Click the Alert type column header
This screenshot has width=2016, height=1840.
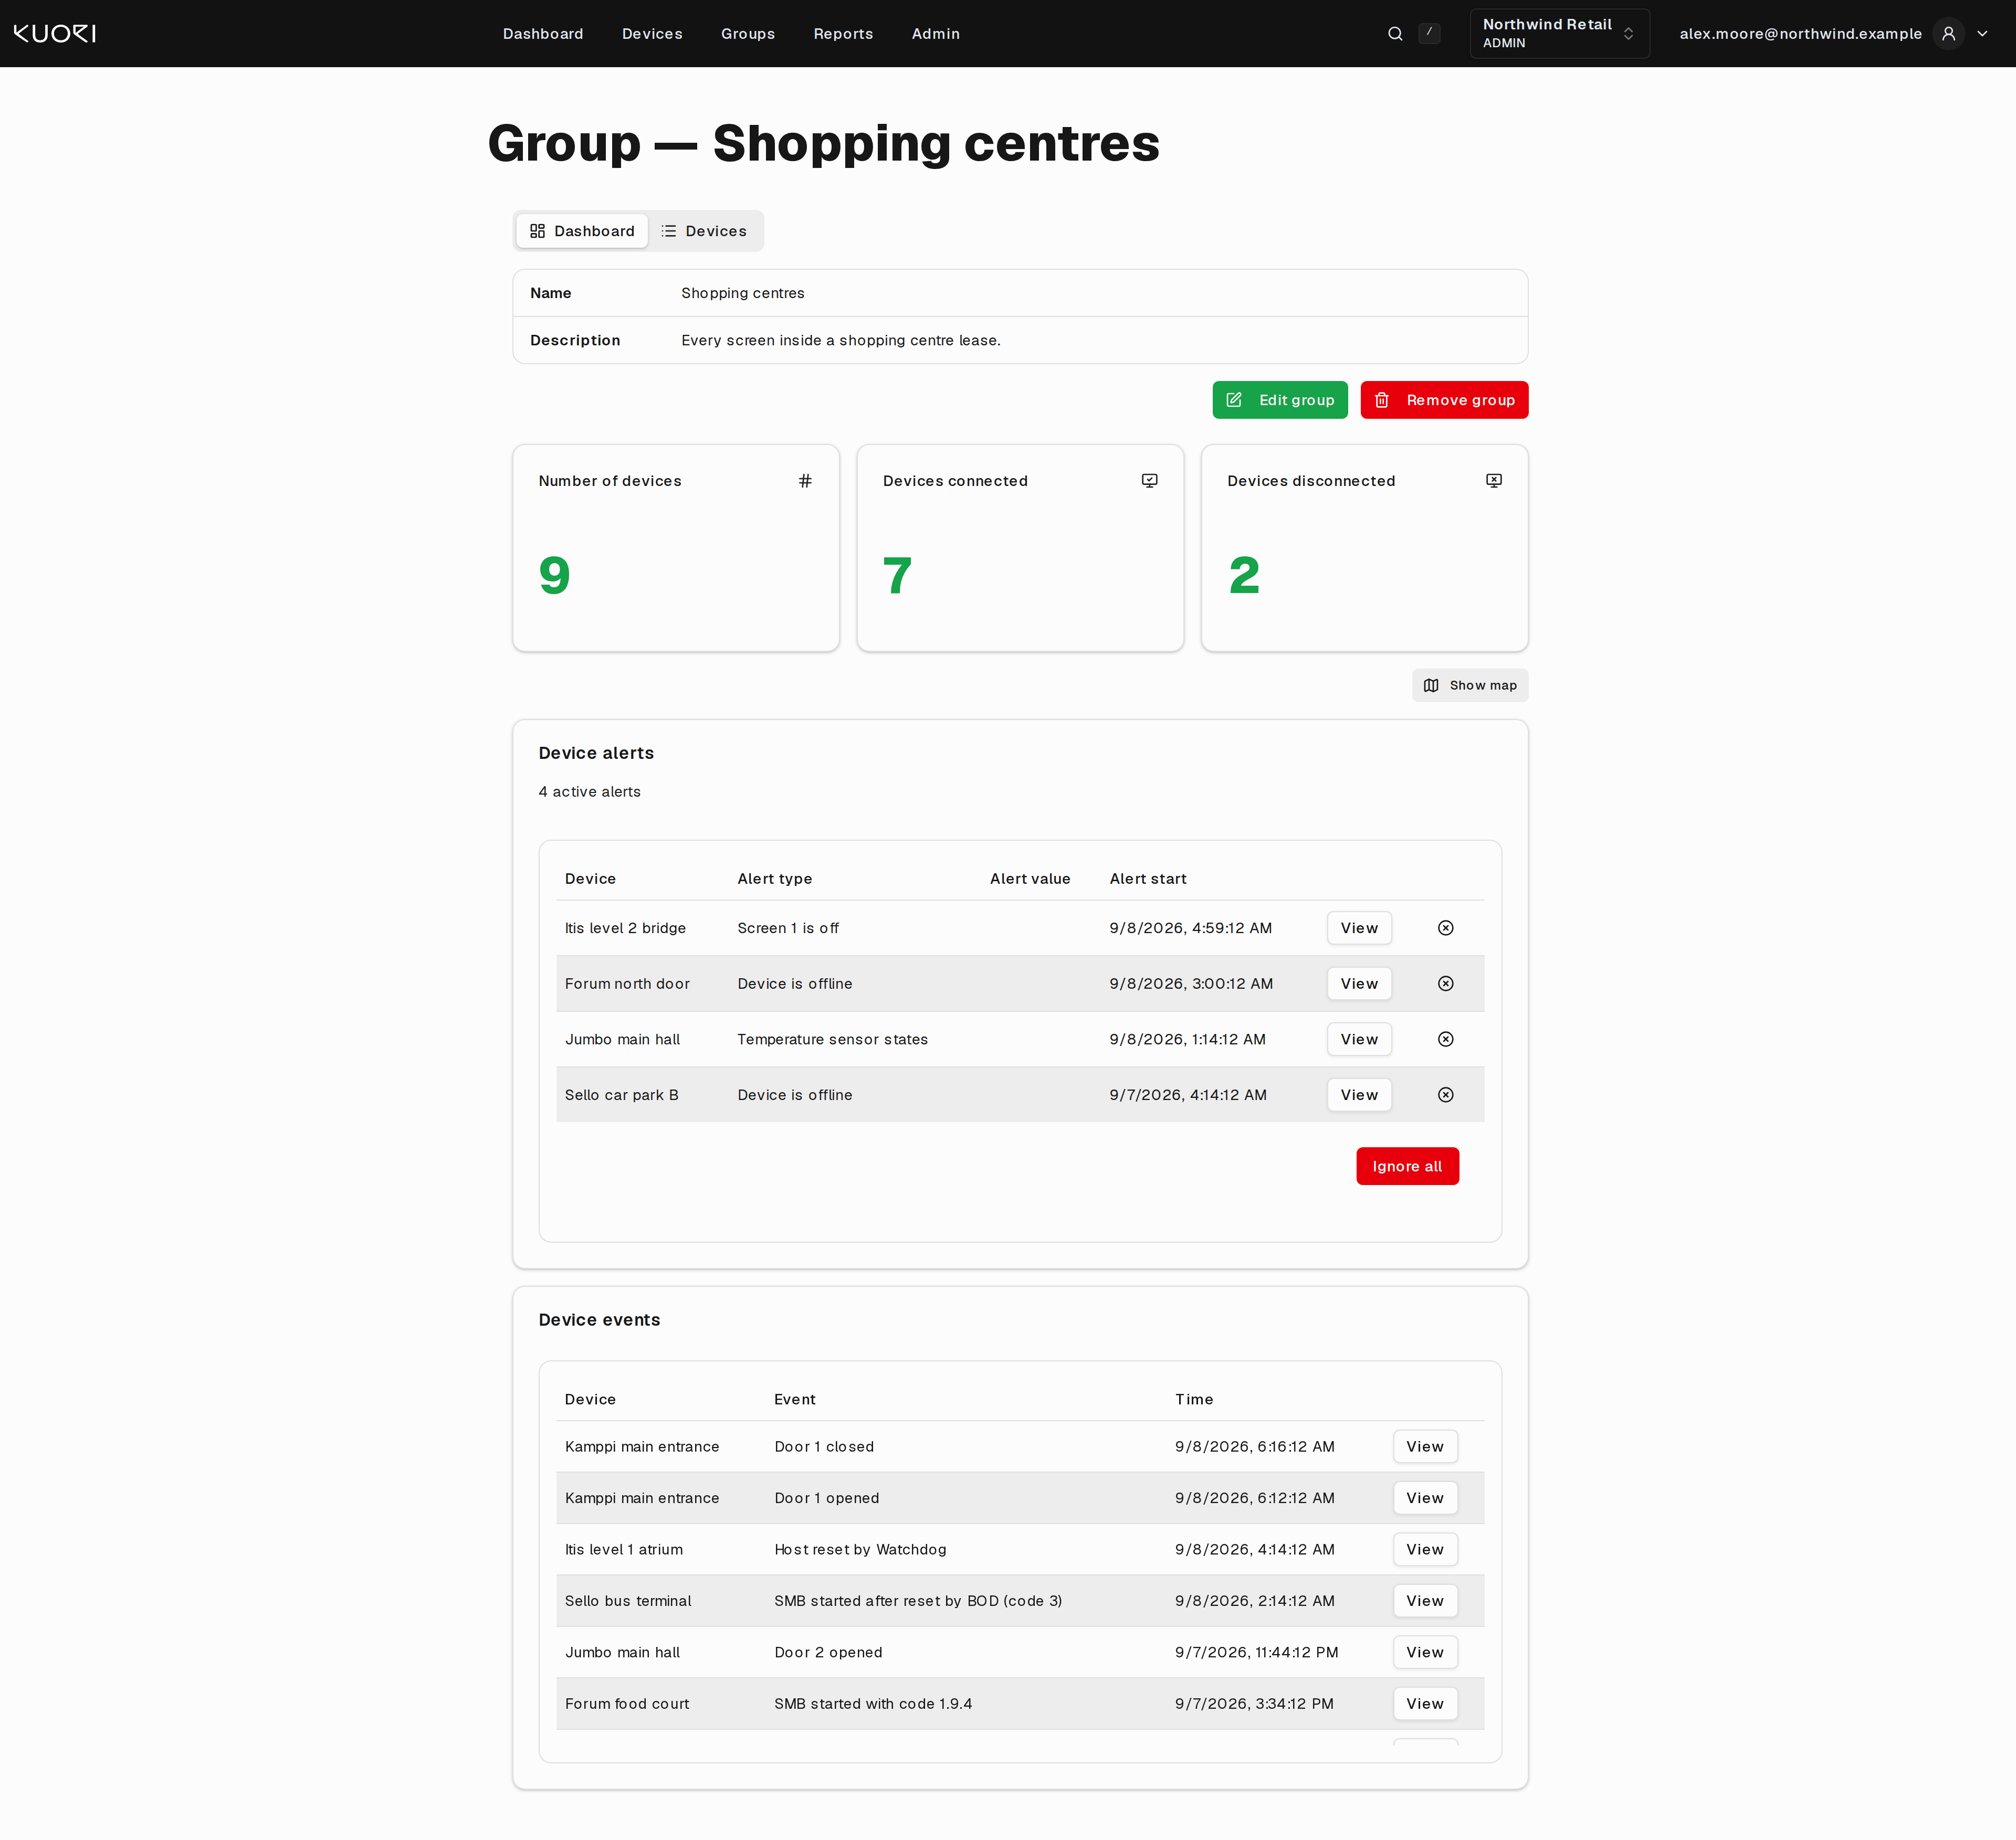coord(775,880)
